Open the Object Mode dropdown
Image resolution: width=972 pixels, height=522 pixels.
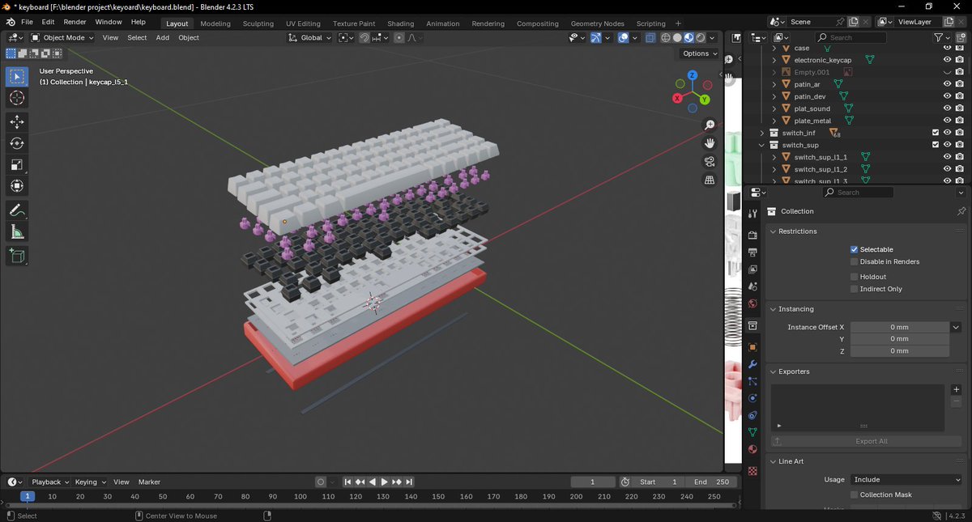coord(63,37)
